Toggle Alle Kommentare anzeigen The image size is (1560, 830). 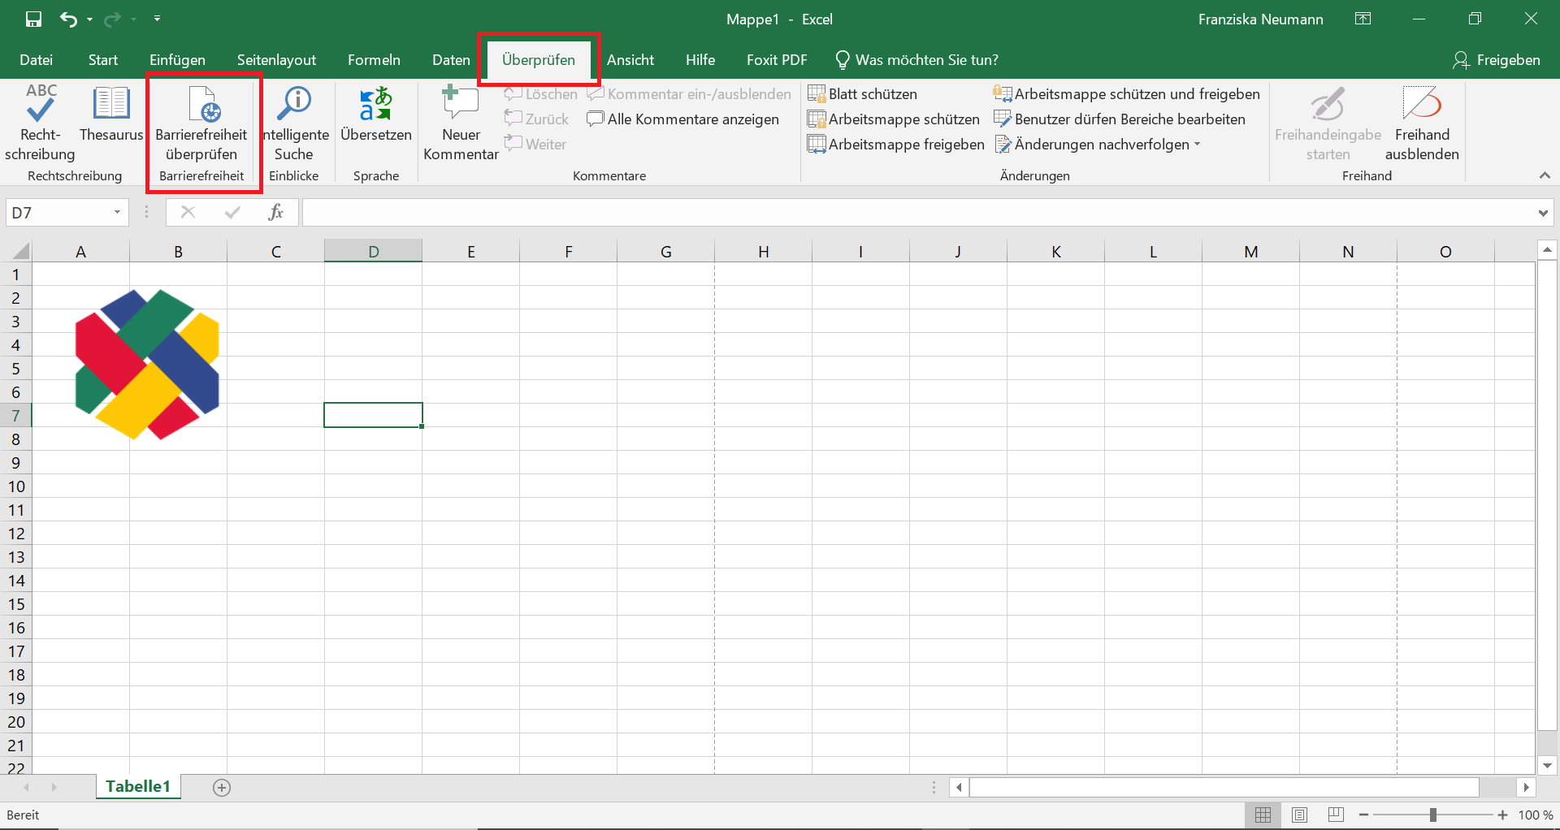684,119
